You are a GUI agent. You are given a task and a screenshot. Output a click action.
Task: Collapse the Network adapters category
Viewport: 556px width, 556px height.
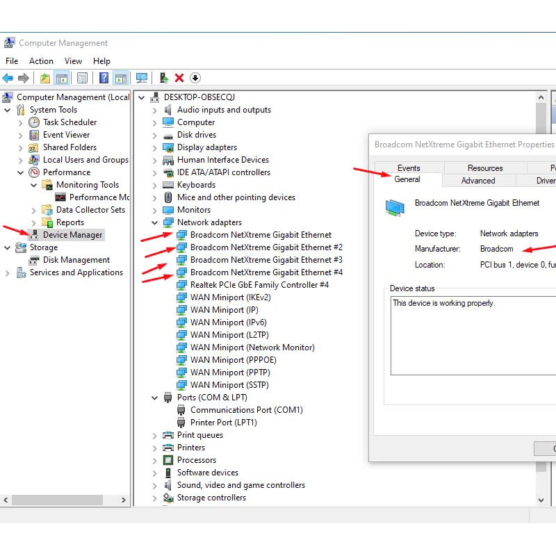click(x=155, y=222)
